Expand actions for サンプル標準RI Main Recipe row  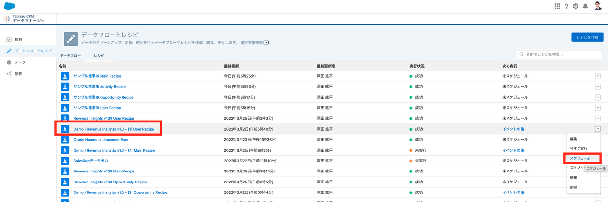coord(598,76)
